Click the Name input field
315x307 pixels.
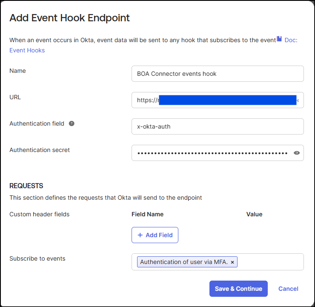tap(218, 74)
